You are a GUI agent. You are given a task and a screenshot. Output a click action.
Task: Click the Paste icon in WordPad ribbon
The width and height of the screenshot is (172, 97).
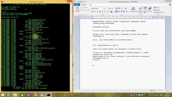[x=77, y=8]
